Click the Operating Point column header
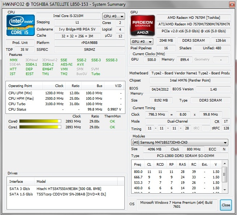This screenshot has width=237, height=215. click(24, 86)
